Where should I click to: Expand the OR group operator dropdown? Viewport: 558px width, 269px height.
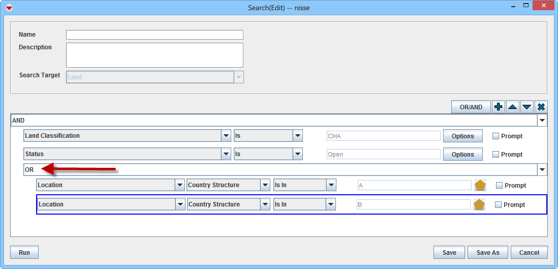point(542,170)
